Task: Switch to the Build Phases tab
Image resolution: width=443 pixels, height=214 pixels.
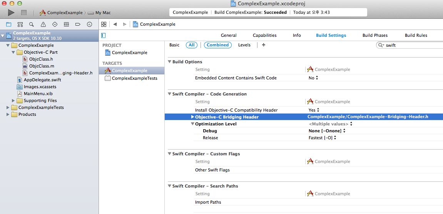Action: [x=375, y=36]
